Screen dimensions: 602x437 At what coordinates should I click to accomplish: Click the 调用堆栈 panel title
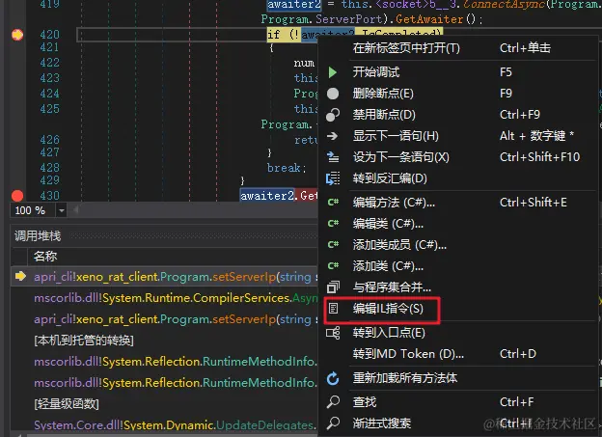coord(38,235)
